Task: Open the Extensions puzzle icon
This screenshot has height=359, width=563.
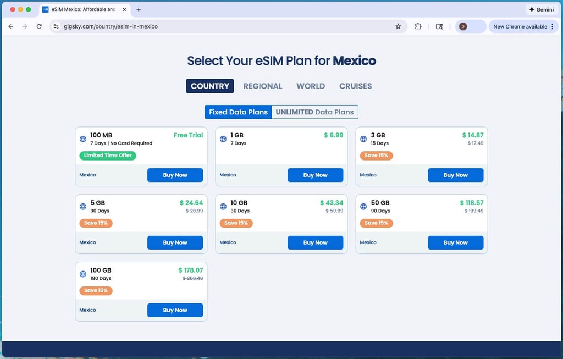Action: pos(418,26)
